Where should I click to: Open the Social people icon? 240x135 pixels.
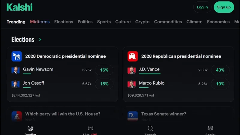210,128
